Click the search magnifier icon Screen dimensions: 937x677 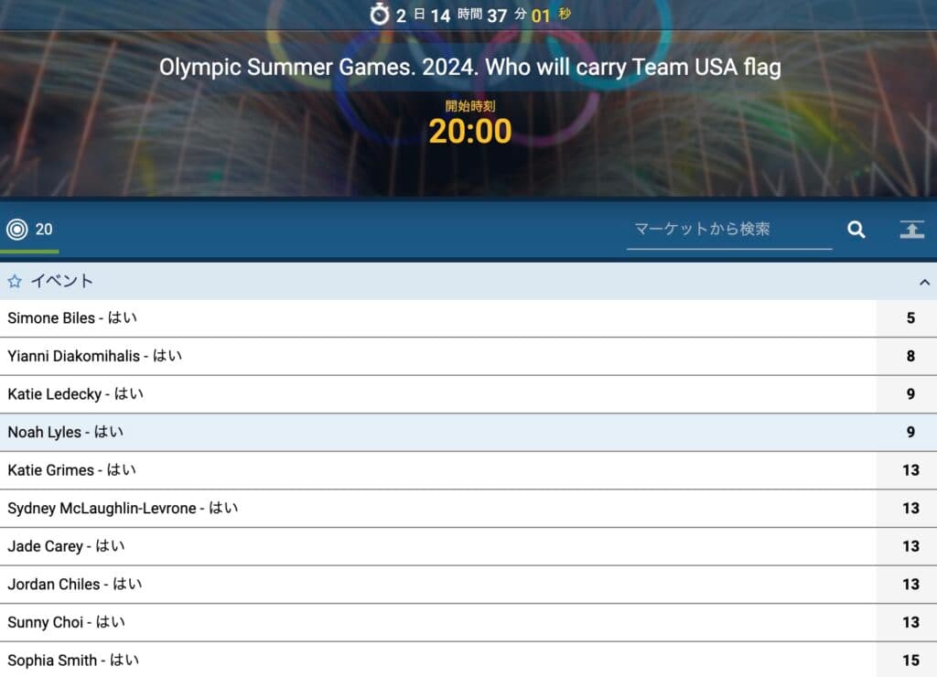(856, 230)
